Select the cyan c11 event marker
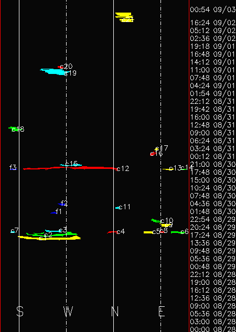This screenshot has height=332, width=236. coord(117,208)
